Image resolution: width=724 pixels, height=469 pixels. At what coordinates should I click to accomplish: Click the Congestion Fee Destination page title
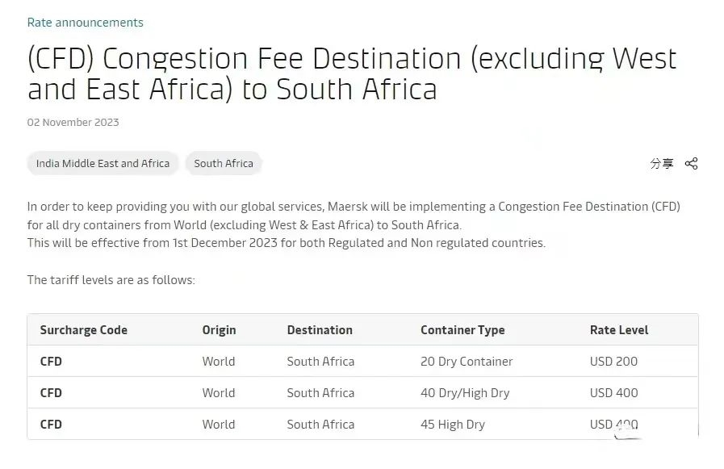point(352,73)
